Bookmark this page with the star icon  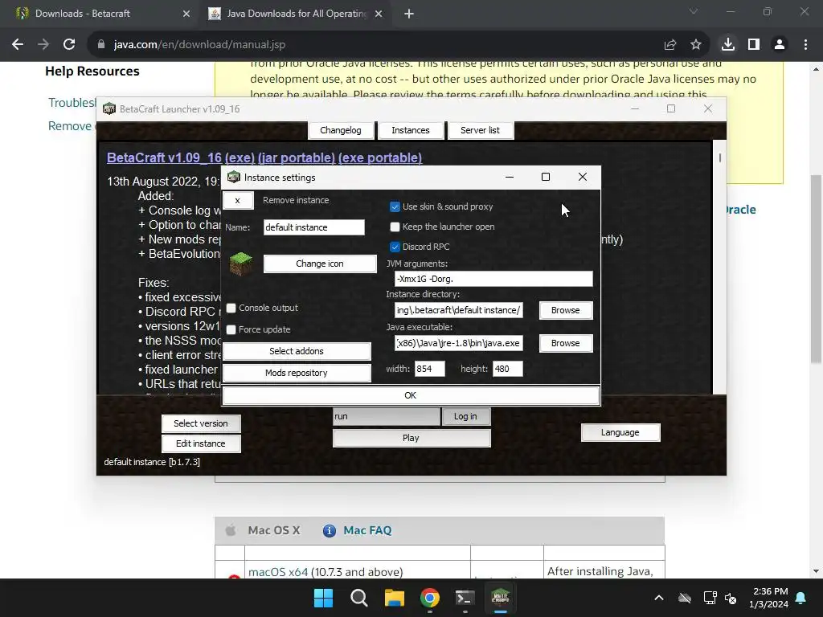(x=696, y=45)
